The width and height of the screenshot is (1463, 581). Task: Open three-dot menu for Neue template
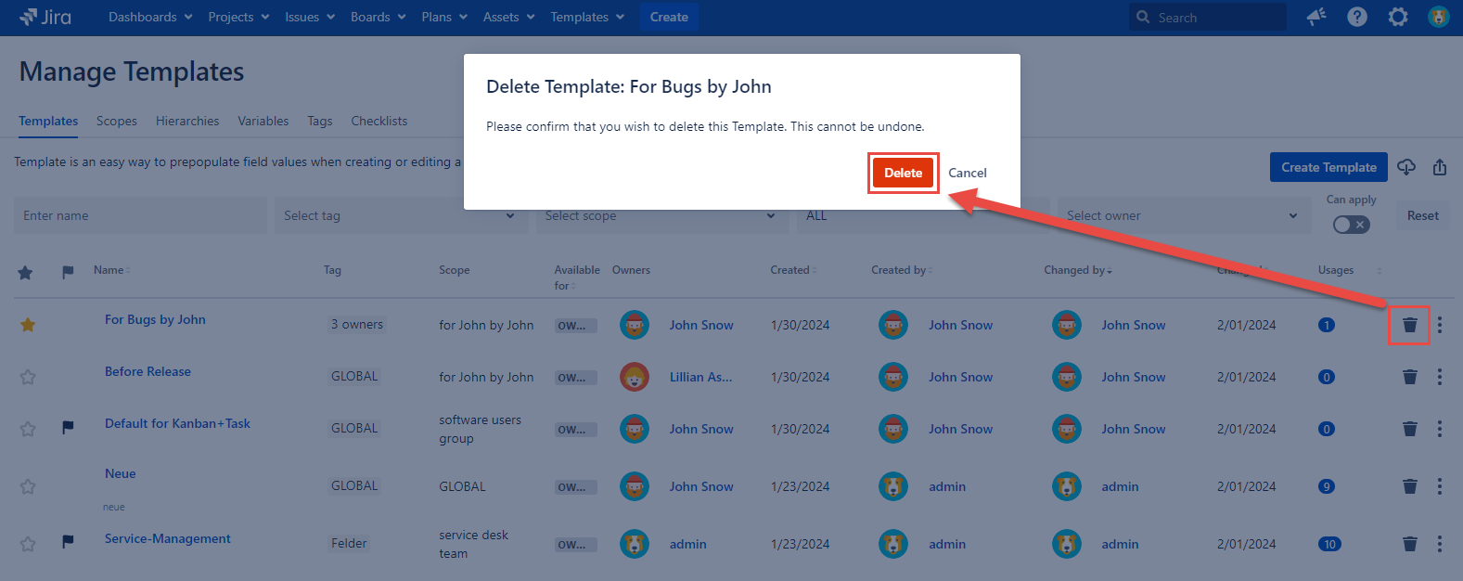[1439, 486]
